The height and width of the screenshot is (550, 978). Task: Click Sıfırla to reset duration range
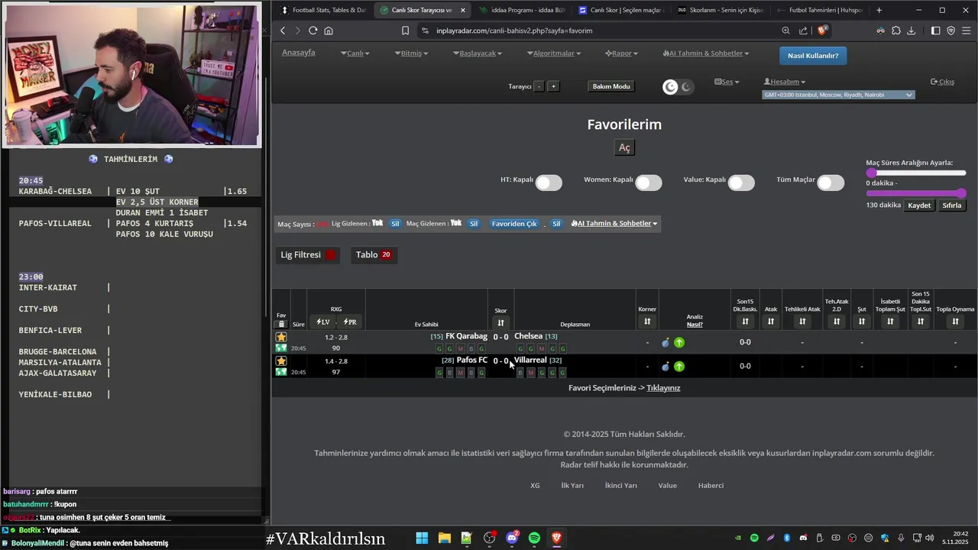(x=952, y=205)
